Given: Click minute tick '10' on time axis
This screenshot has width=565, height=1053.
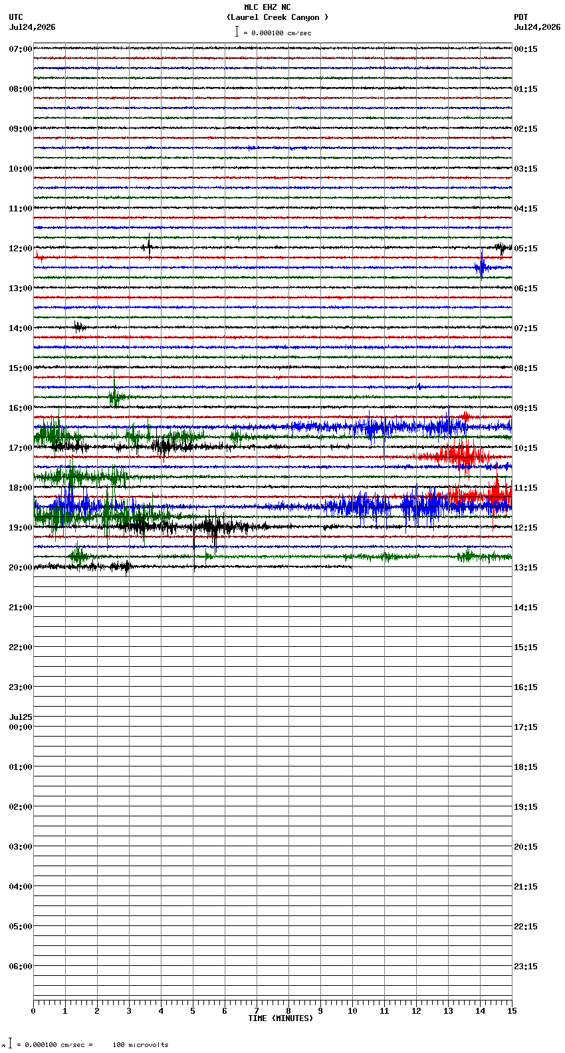Looking at the screenshot, I should [352, 1011].
